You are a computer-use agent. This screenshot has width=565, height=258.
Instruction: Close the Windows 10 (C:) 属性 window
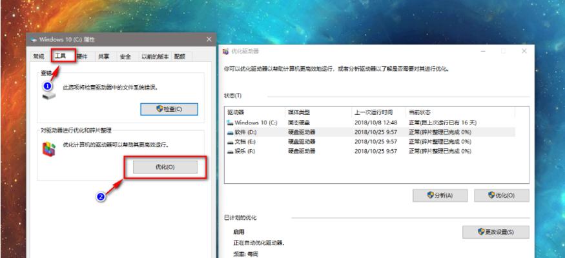pos(209,39)
